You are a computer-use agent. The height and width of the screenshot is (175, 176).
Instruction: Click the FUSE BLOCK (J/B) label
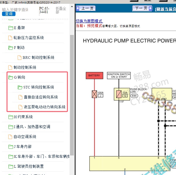139,91
